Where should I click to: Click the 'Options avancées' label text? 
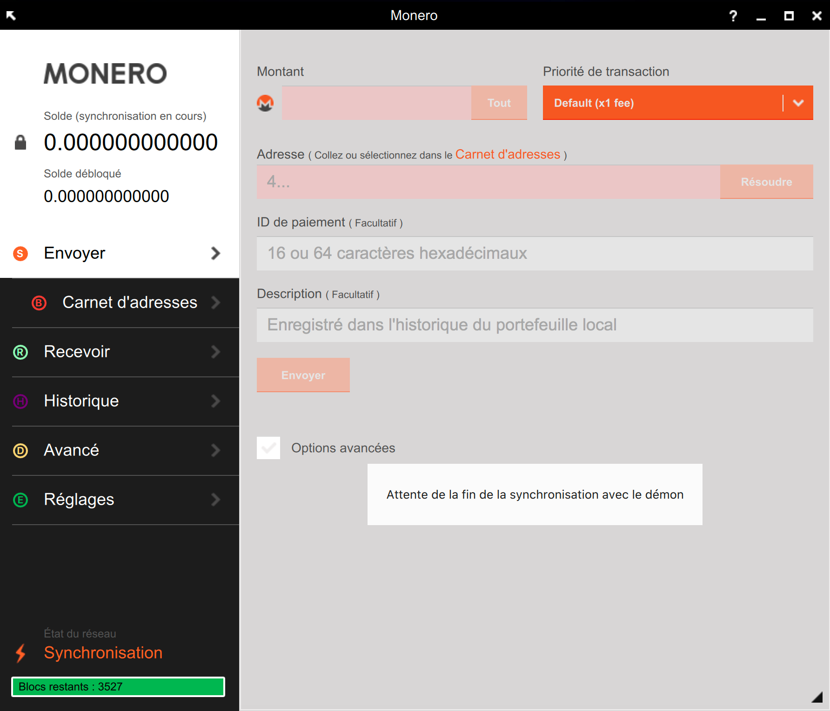coord(343,448)
